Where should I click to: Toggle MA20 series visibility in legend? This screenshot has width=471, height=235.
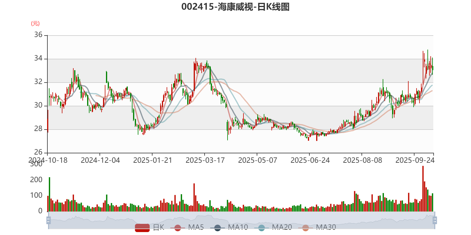[273, 227]
